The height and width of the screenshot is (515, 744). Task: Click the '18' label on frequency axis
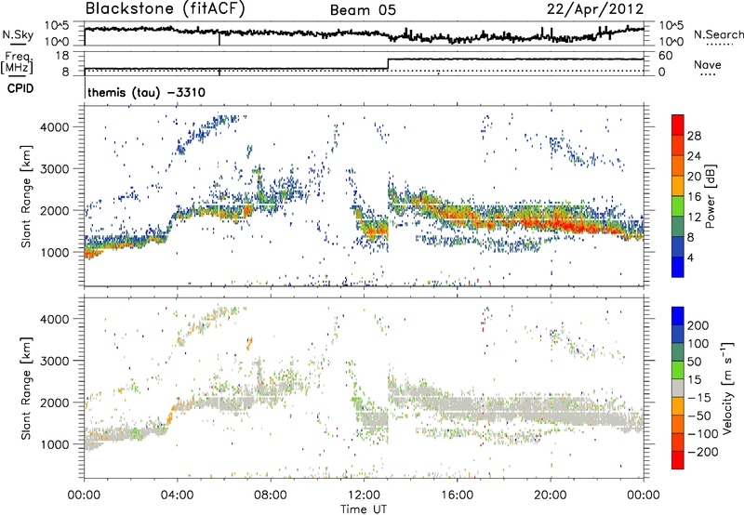[62, 56]
